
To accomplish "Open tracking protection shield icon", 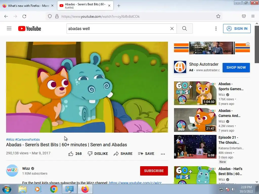I will [x=50, y=16].
